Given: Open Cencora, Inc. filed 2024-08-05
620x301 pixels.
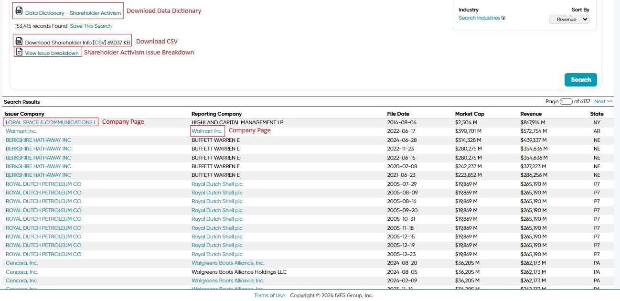Looking at the screenshot, I should coord(21,272).
